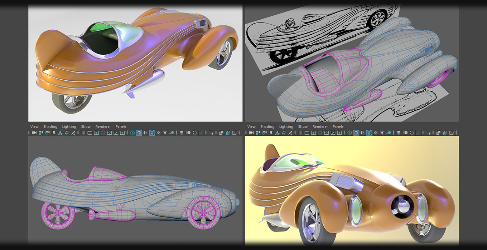Open Show menu in right panel
Image resolution: width=487 pixels, height=250 pixels.
(x=303, y=126)
